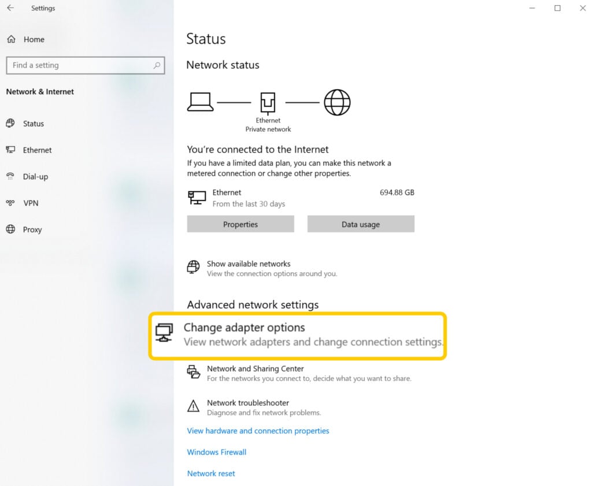Click the Ethernet adapter icon in sidebar
Screen dimensions: 592x486
tap(12, 150)
